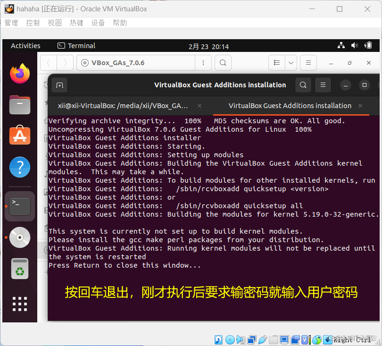Image resolution: width=382 pixels, height=346 pixels.
Task: Open Ubuntu Software from the dock
Action: (19, 135)
